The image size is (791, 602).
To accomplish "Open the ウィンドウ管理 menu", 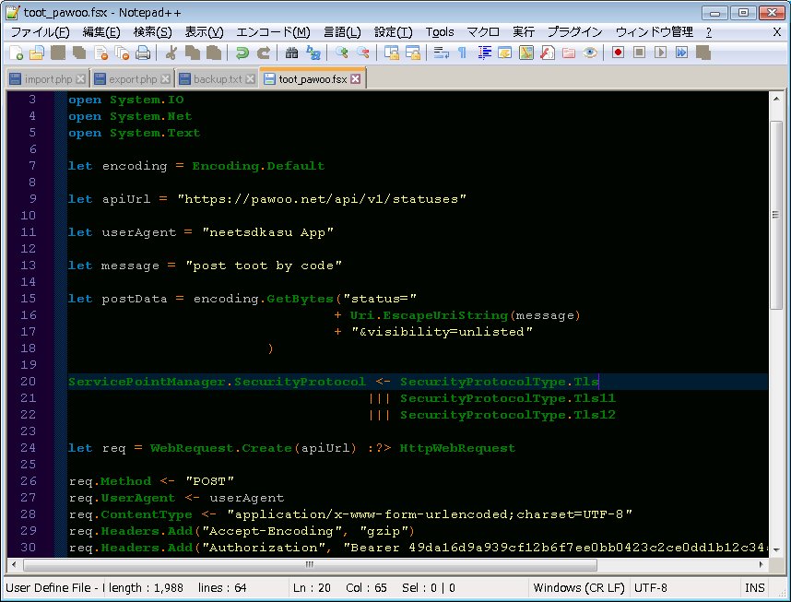I will tap(654, 32).
